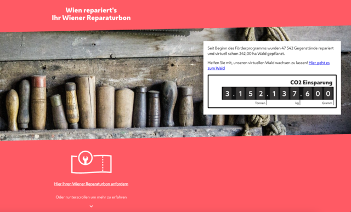Open 'Hier Ihren Wiener Reparaturbon anfordern' link
The height and width of the screenshot is (212, 351).
click(x=91, y=184)
